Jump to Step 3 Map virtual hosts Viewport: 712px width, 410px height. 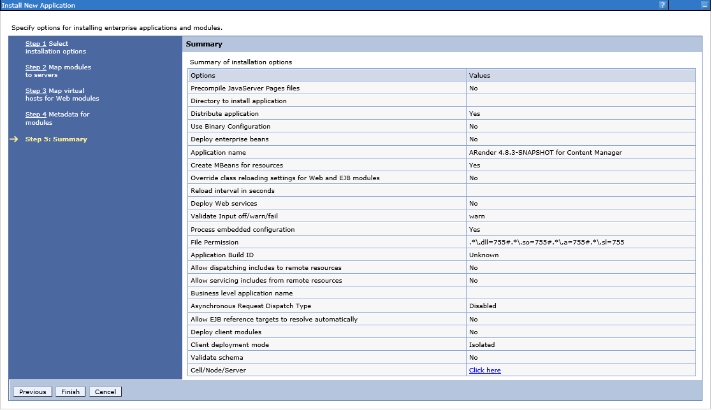[x=36, y=91]
